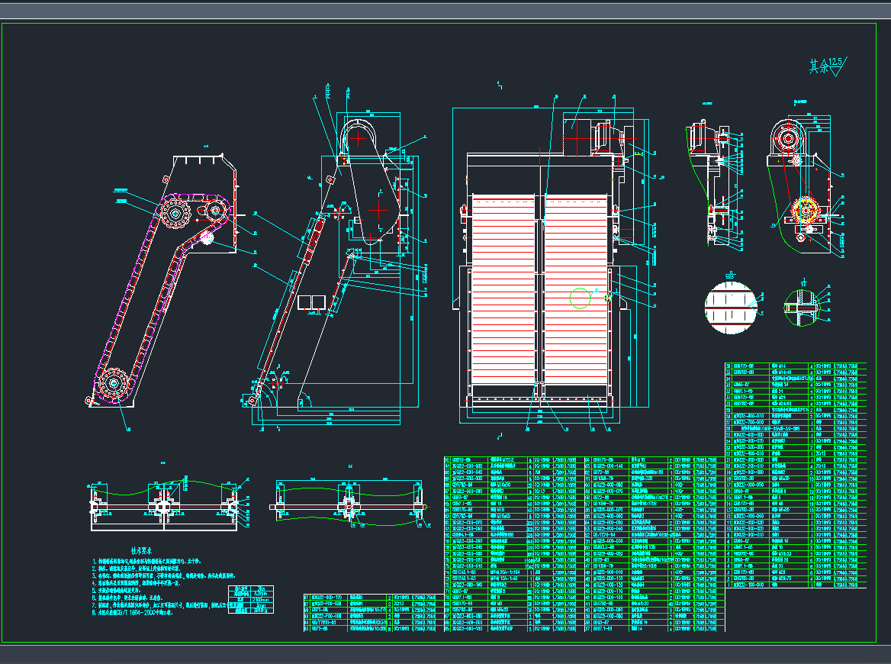Click the right shaft section with red axis
Image resolution: width=891 pixels, height=664 pixels.
[x=349, y=507]
